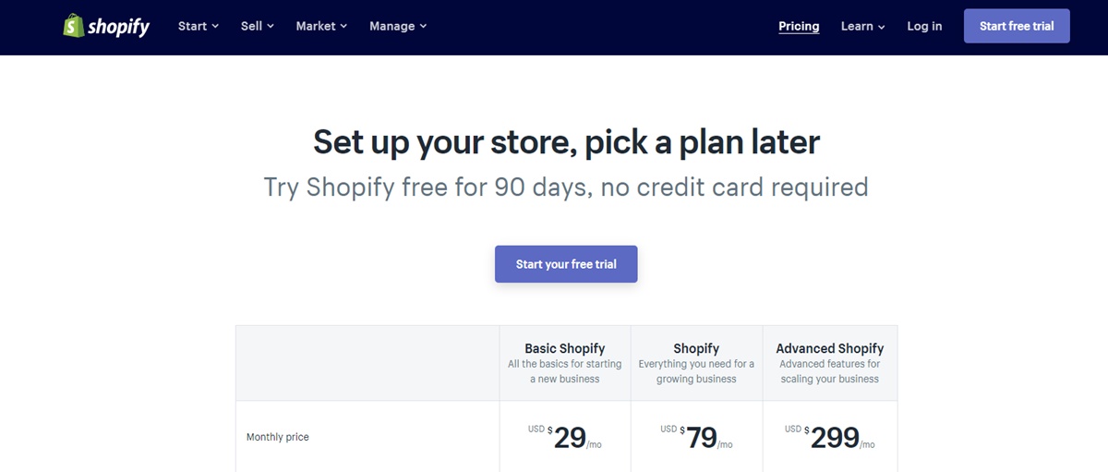1108x472 pixels.
Task: Expand the Learn menu
Action: pos(862,26)
